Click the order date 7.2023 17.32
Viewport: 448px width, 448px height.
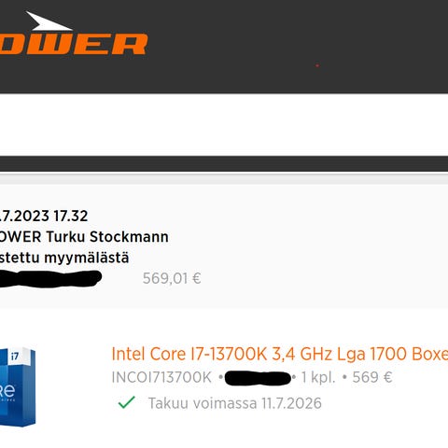44,216
